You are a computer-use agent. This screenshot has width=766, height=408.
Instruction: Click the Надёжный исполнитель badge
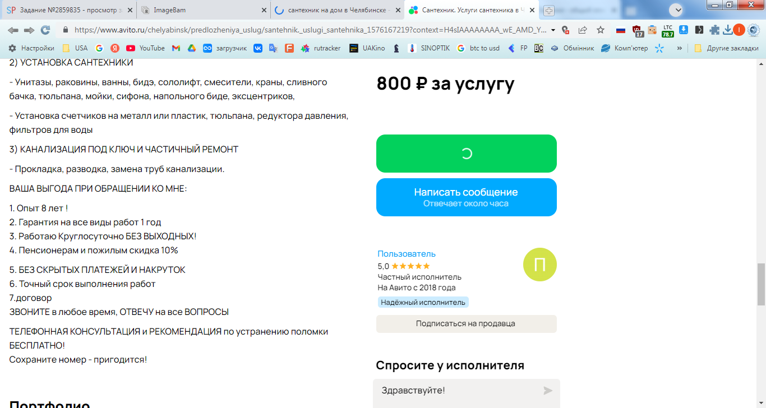[423, 303]
